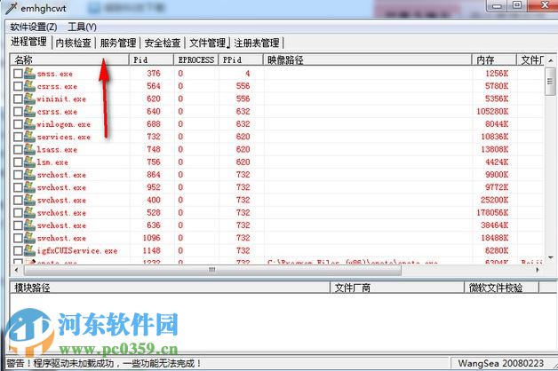
Task: Click icon of svchost.exe with Pid 864
Action: (x=29, y=175)
